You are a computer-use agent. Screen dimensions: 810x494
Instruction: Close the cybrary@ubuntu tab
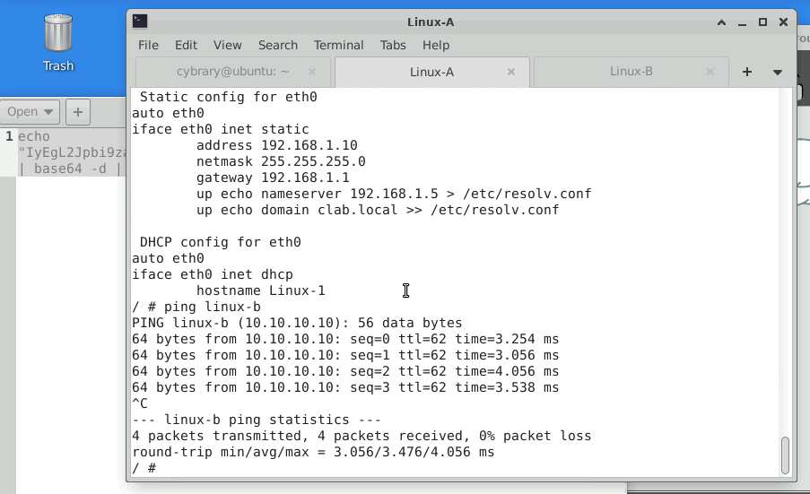point(312,72)
